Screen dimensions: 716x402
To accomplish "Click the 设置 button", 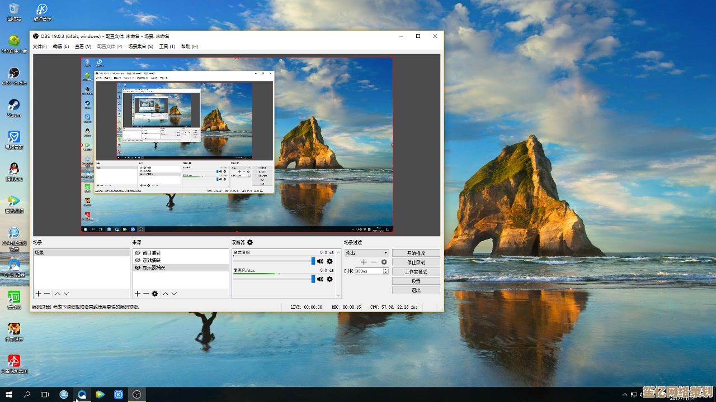I will 416,281.
